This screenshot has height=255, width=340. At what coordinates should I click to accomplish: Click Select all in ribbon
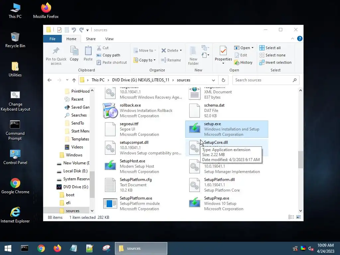270,48
